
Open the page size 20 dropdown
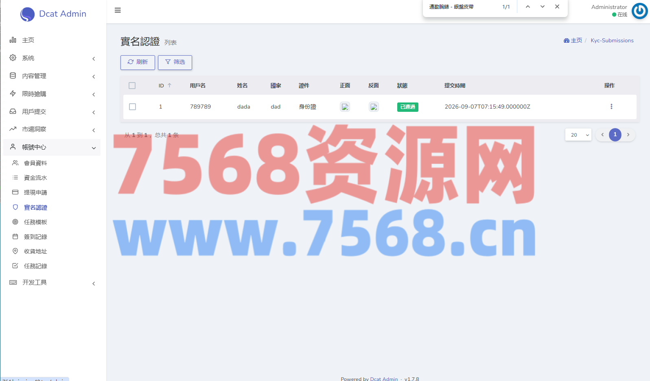pos(578,135)
